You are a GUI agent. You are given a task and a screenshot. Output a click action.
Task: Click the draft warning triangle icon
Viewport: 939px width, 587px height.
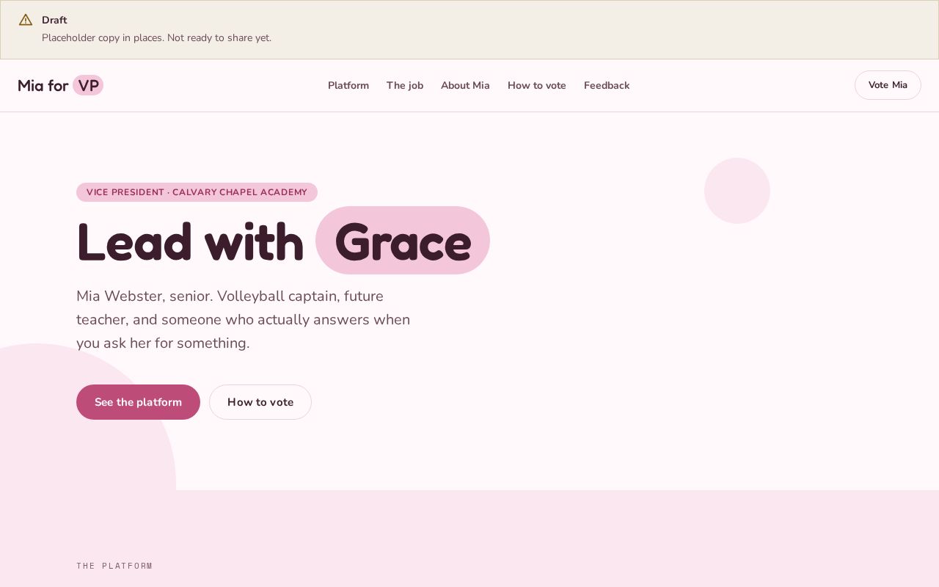click(x=26, y=20)
